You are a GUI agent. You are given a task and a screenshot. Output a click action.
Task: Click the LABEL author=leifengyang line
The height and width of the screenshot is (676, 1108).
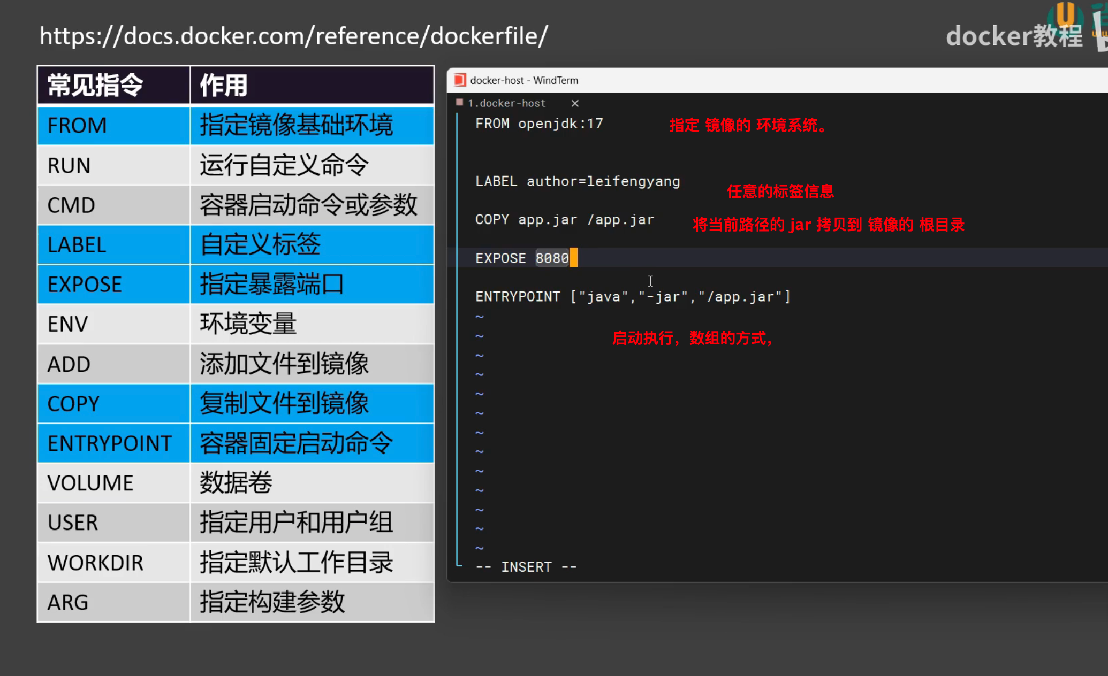pyautogui.click(x=577, y=182)
